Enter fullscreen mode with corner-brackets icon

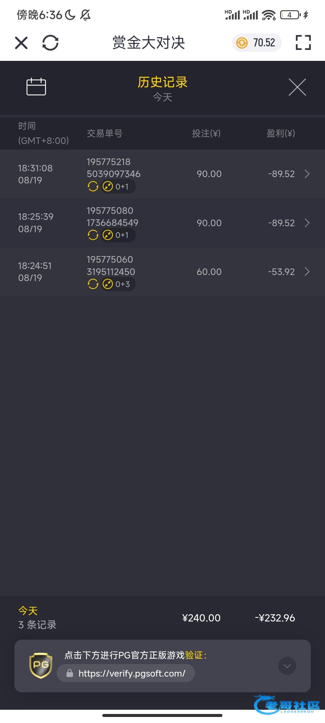click(x=303, y=42)
